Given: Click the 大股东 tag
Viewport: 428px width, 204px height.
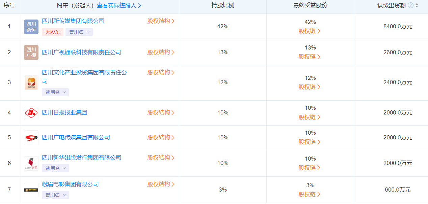Looking at the screenshot, I should pyautogui.click(x=52, y=32).
